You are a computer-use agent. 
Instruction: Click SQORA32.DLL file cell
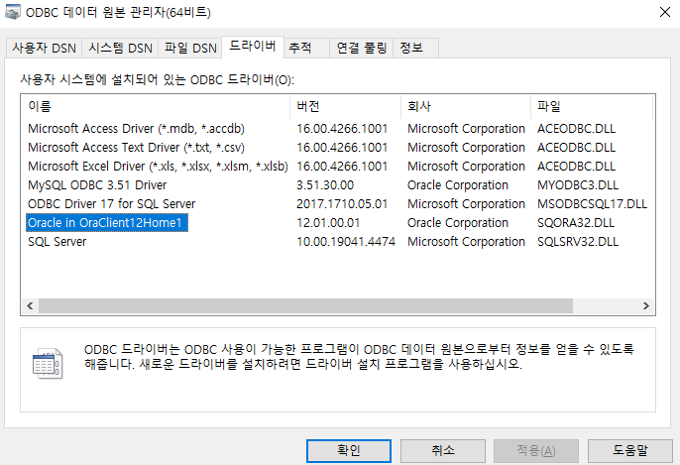click(576, 223)
